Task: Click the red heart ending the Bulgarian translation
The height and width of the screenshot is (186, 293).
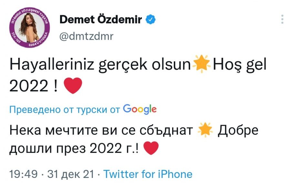Action: (151, 149)
